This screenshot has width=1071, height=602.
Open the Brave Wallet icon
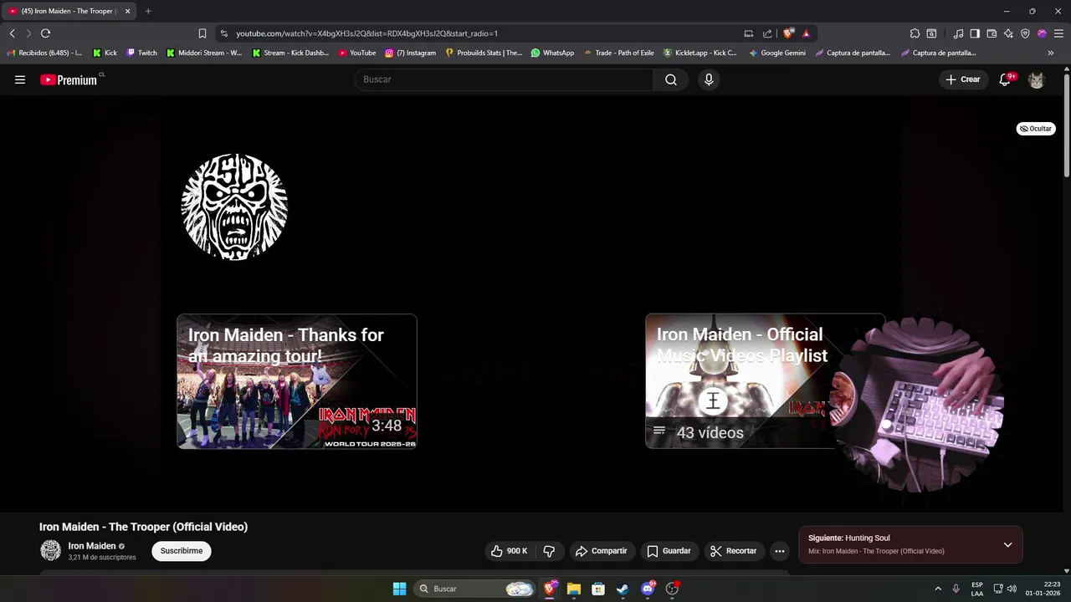pos(992,33)
